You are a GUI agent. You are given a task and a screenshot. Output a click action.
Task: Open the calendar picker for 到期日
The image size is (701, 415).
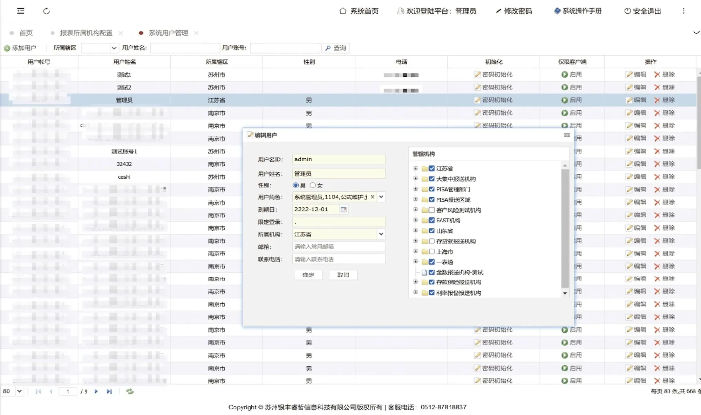coord(343,209)
